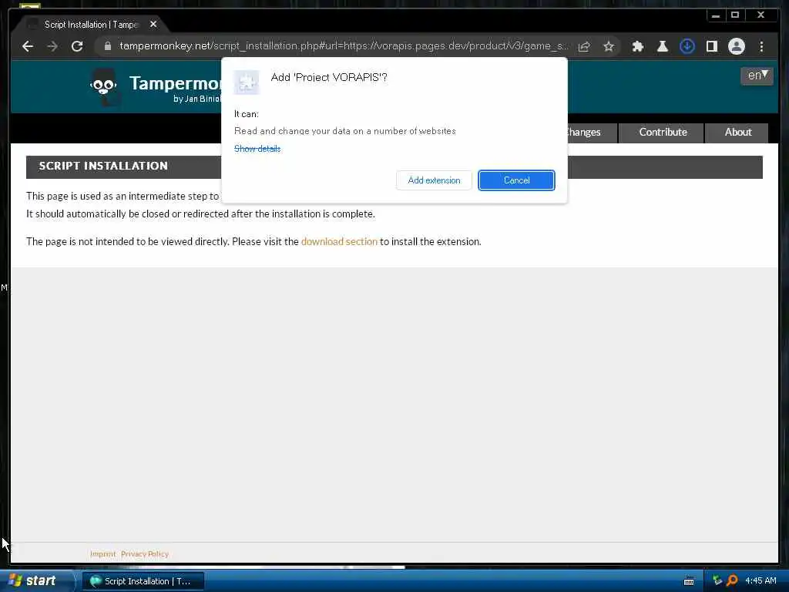Select the Script Installation browser tab
Viewport: 789px width, 592px height.
point(91,24)
